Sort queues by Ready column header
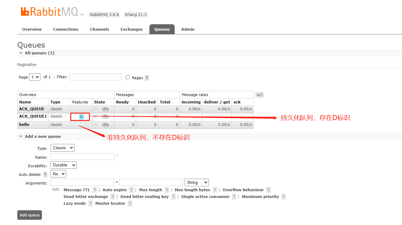Viewport: 402px width, 225px height. pyautogui.click(x=122, y=102)
